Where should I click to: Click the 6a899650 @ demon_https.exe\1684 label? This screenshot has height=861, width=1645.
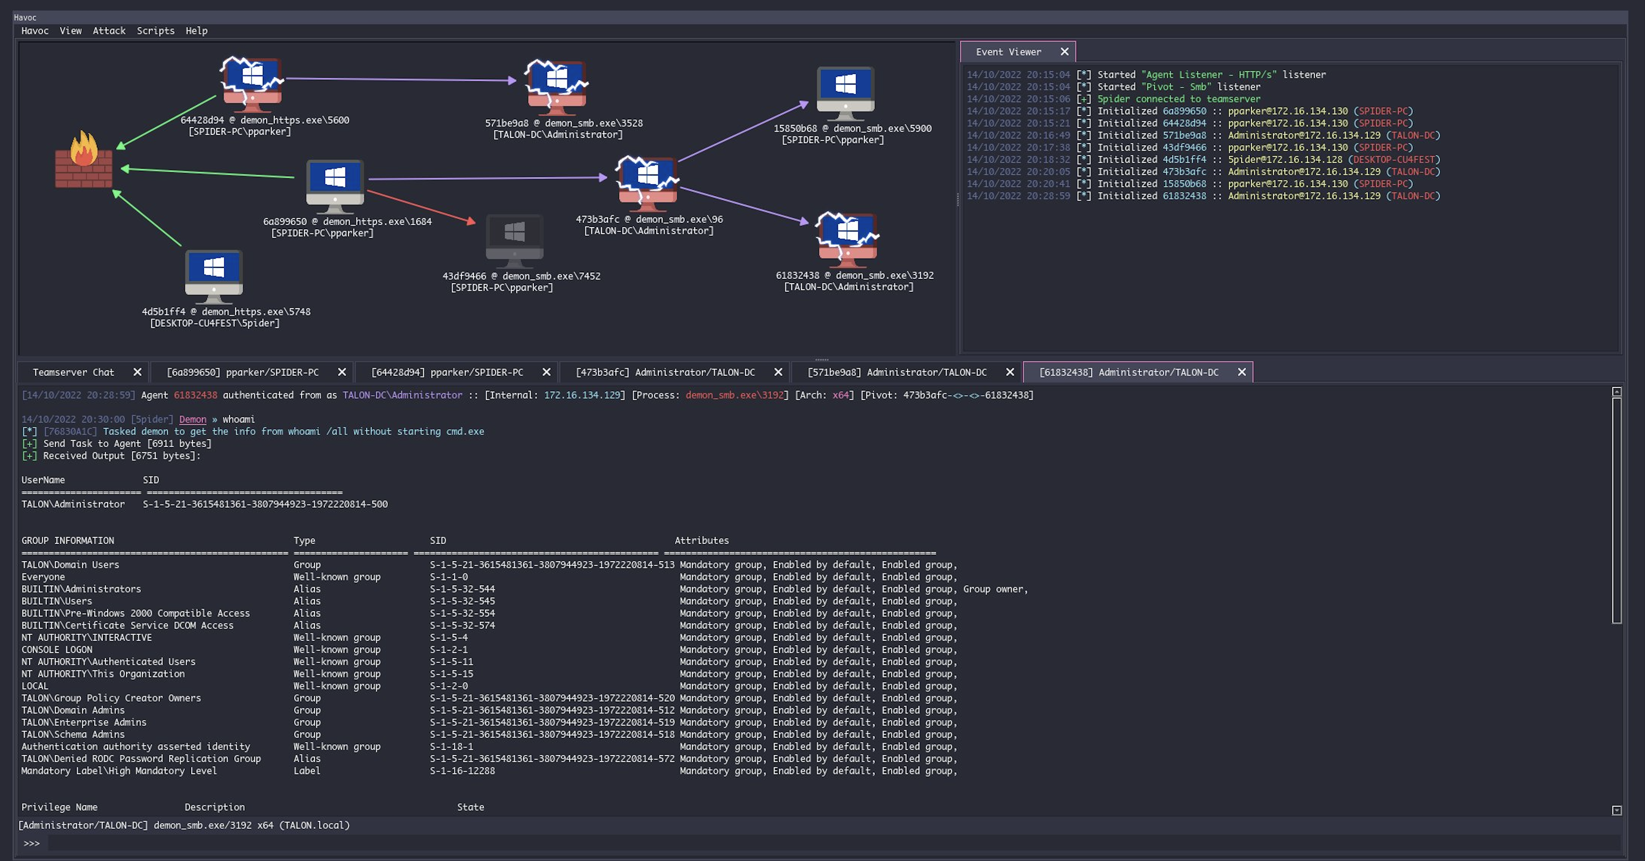pyautogui.click(x=347, y=221)
